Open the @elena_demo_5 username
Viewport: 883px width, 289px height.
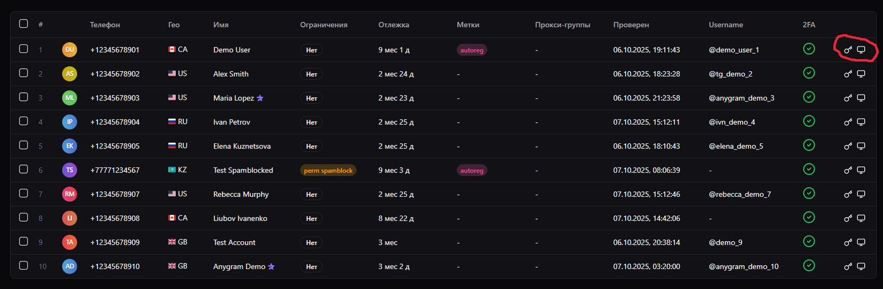click(736, 146)
